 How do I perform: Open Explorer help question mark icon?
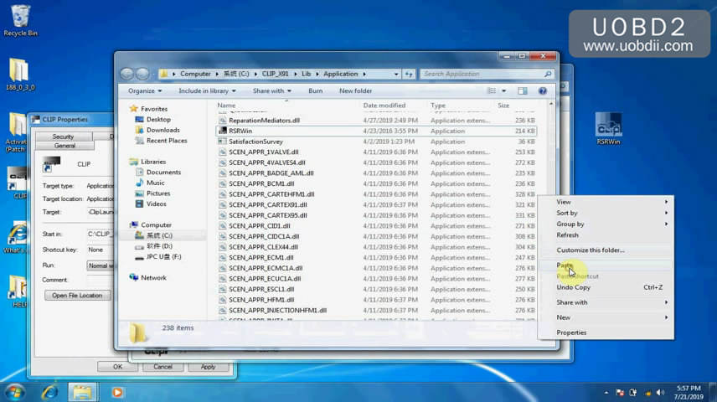pyautogui.click(x=543, y=90)
